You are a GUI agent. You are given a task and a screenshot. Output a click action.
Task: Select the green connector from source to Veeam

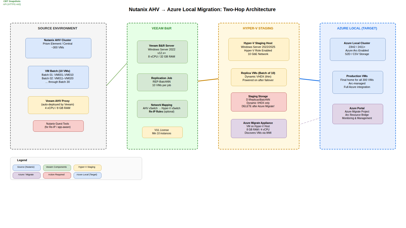tap(117, 74)
